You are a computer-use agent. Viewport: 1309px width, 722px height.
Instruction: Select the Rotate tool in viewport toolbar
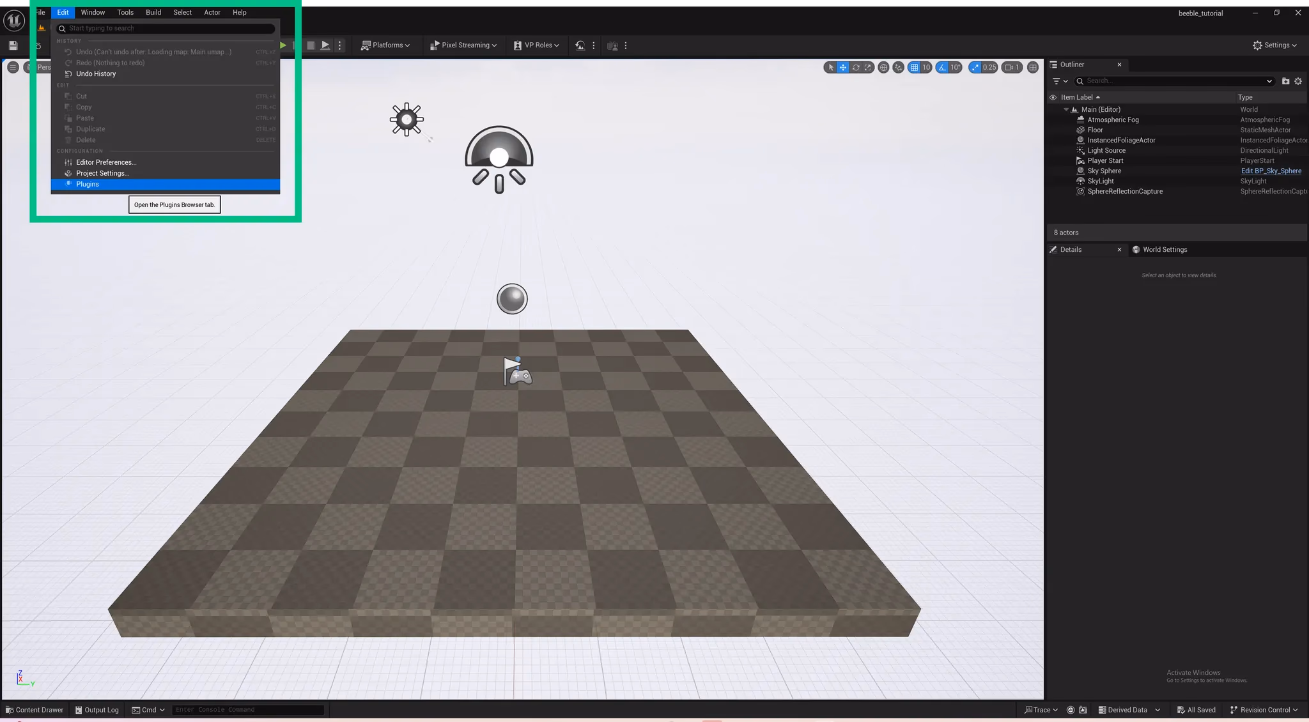pyautogui.click(x=856, y=67)
